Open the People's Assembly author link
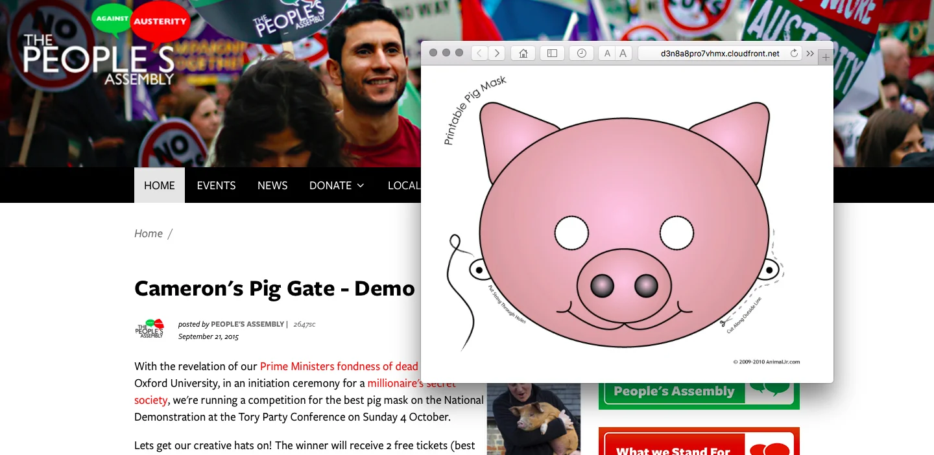Viewport: 934px width, 455px height. tap(248, 324)
